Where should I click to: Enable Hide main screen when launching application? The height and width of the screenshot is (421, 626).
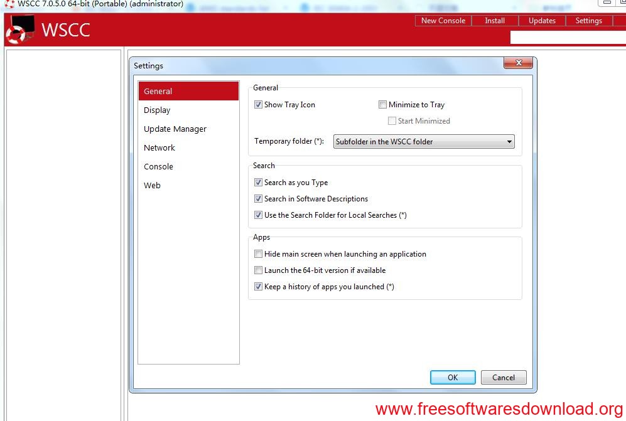click(x=258, y=254)
